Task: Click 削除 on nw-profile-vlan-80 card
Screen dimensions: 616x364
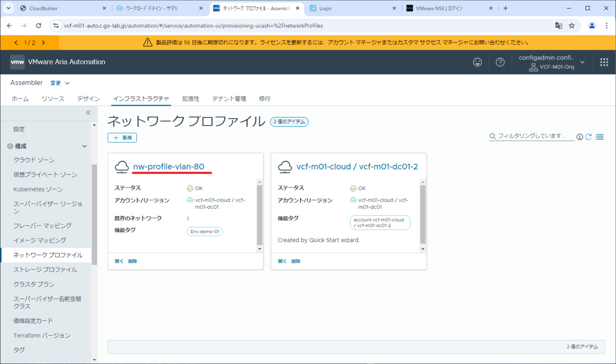Action: click(x=132, y=261)
